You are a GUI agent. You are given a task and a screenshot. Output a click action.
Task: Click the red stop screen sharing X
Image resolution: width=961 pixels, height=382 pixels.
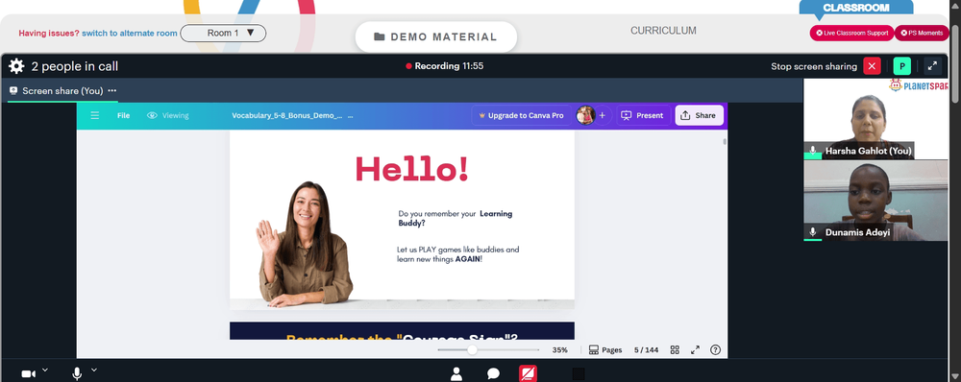click(872, 66)
